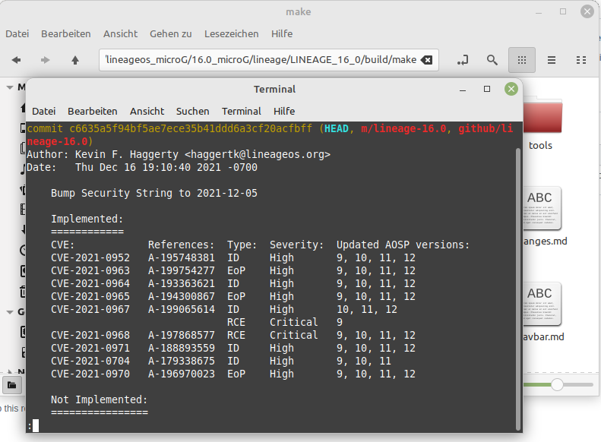Go back in the file manager
Screen dimensions: 601x442
(16, 60)
